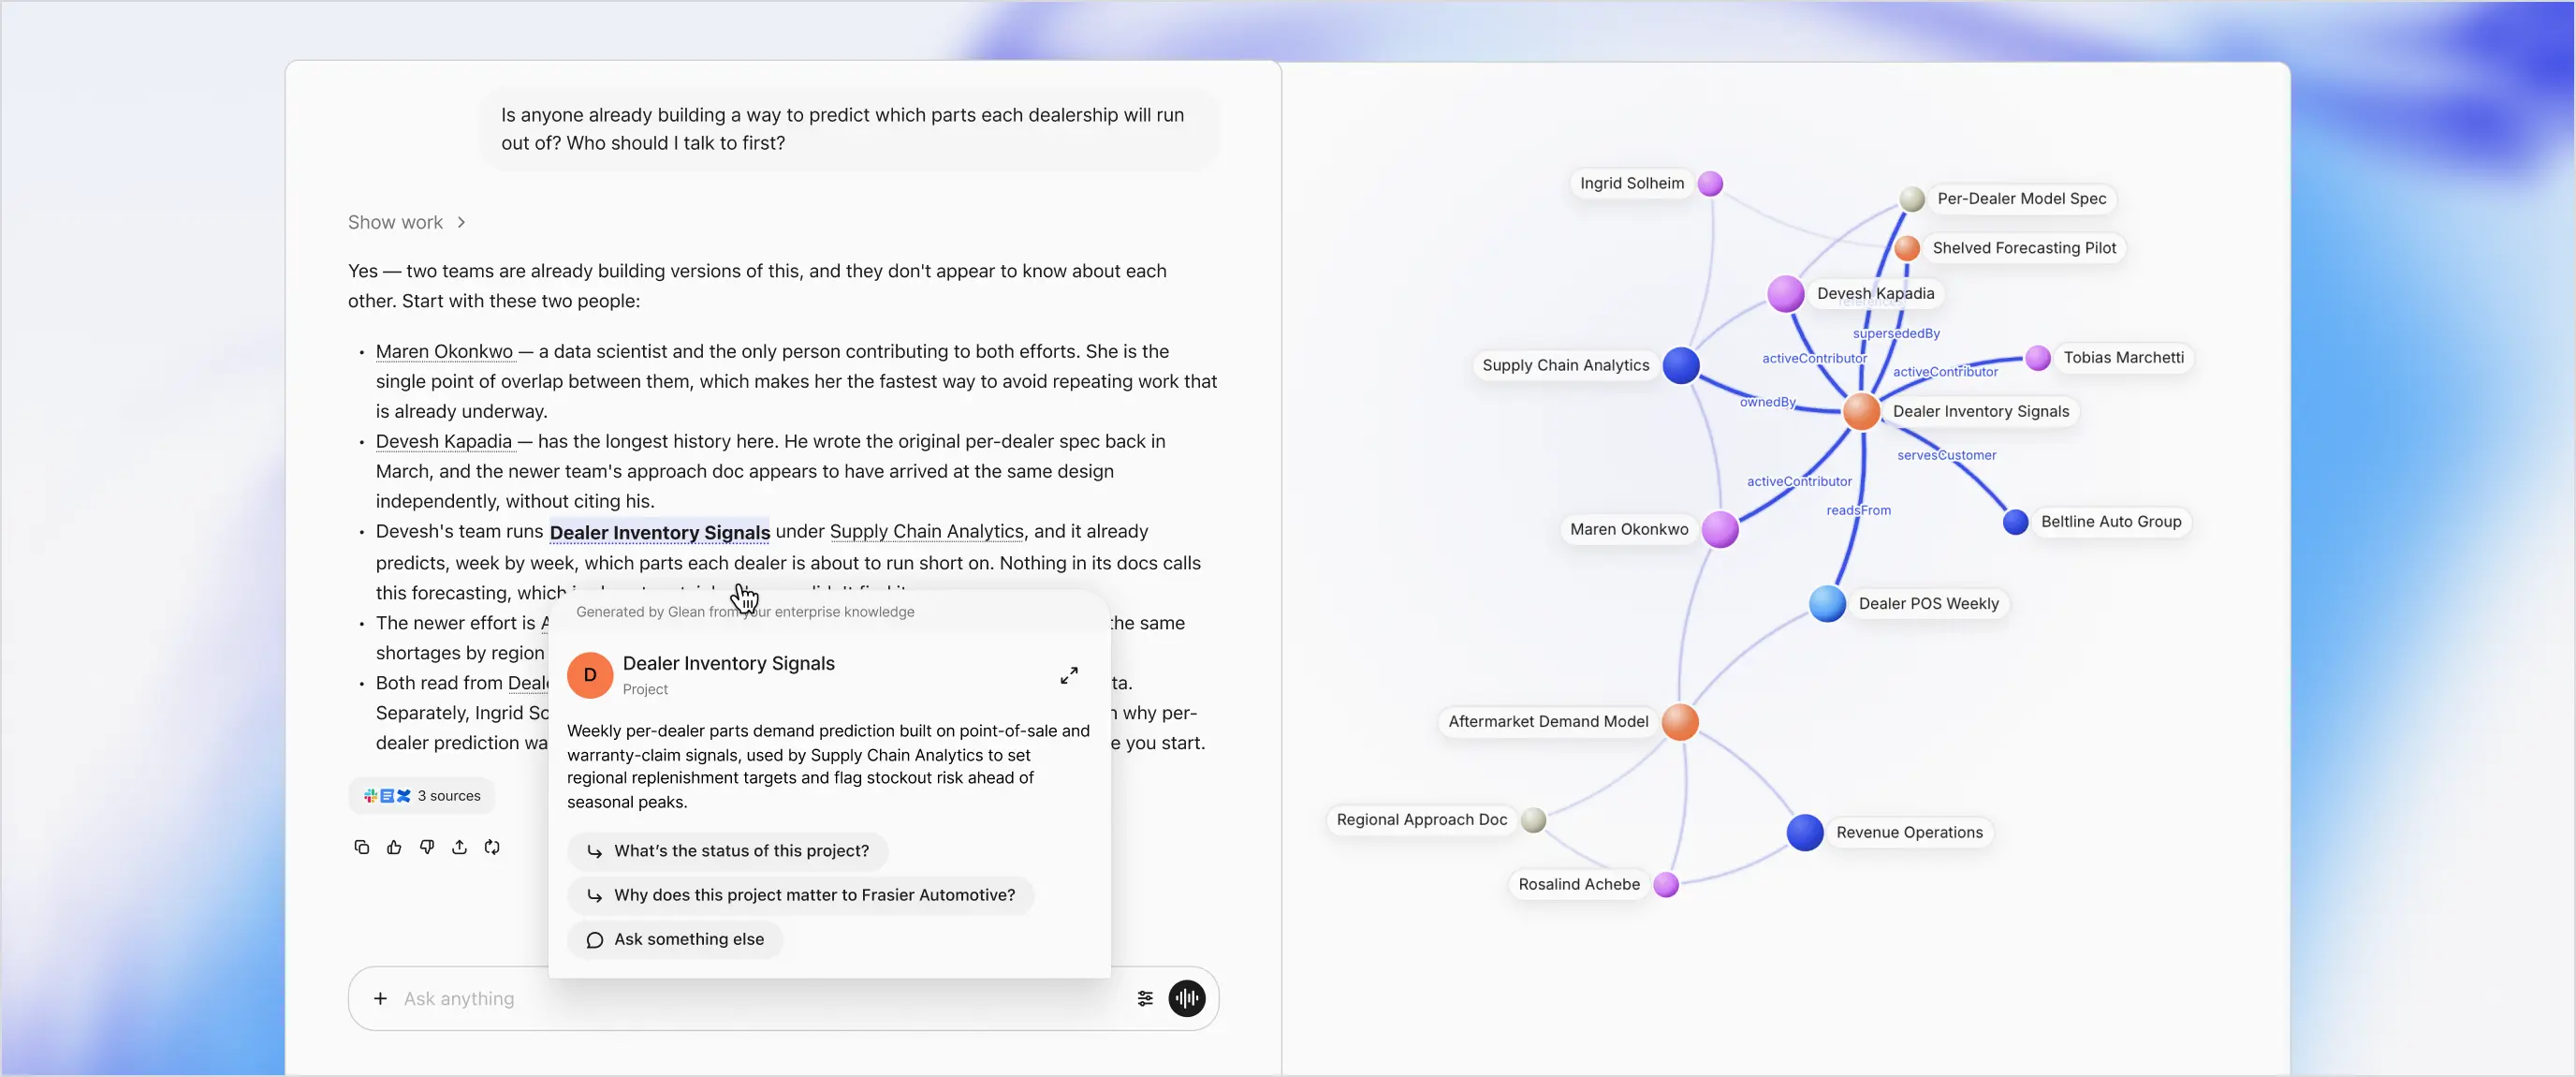Screen dimensions: 2576x1077
Task: Click the Revenue Operations graph node
Action: (1805, 833)
